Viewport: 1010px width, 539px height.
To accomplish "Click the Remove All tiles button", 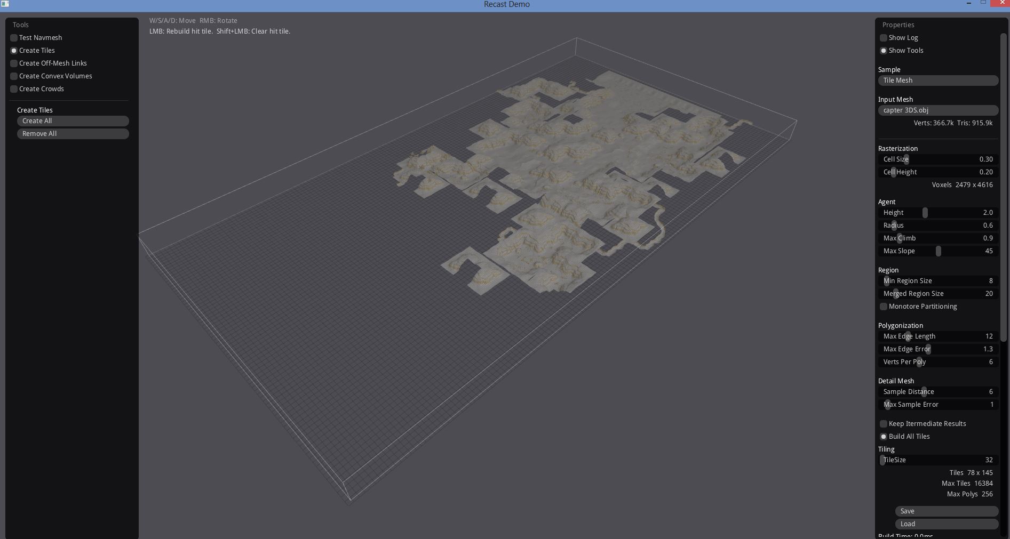I will tap(73, 134).
